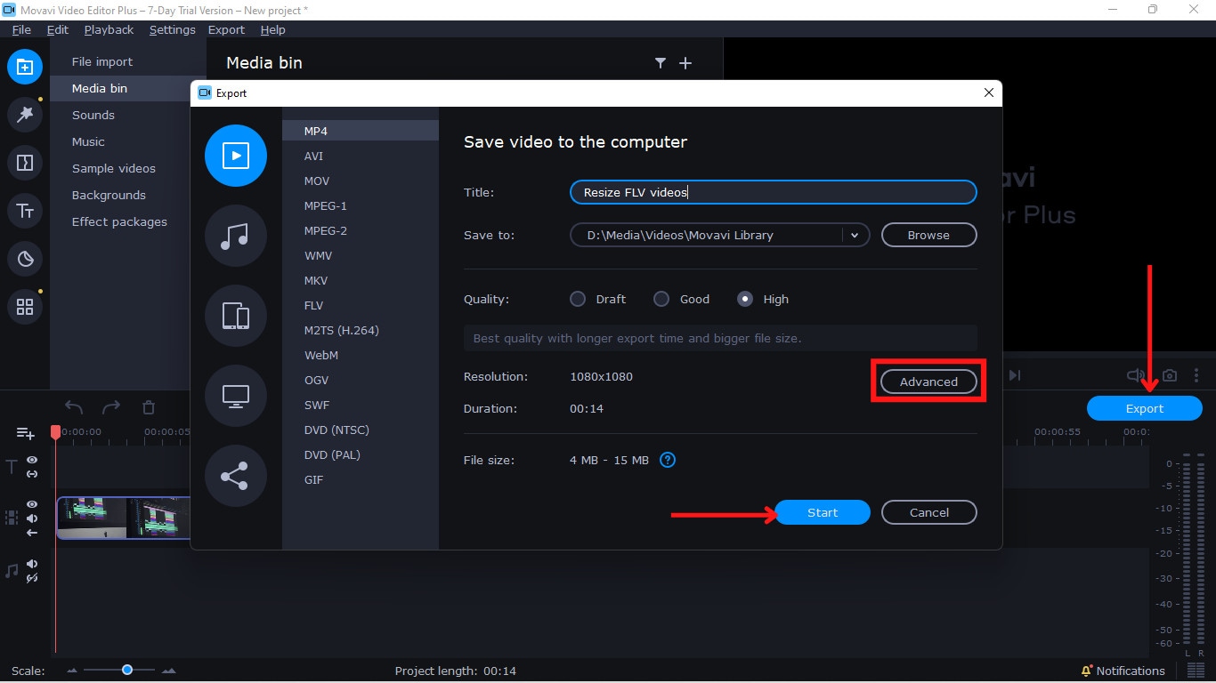
Task: Open the preview more options dots
Action: pos(1196,376)
